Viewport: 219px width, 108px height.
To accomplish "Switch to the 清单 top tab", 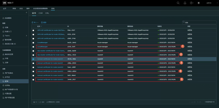I will tap(28, 9).
